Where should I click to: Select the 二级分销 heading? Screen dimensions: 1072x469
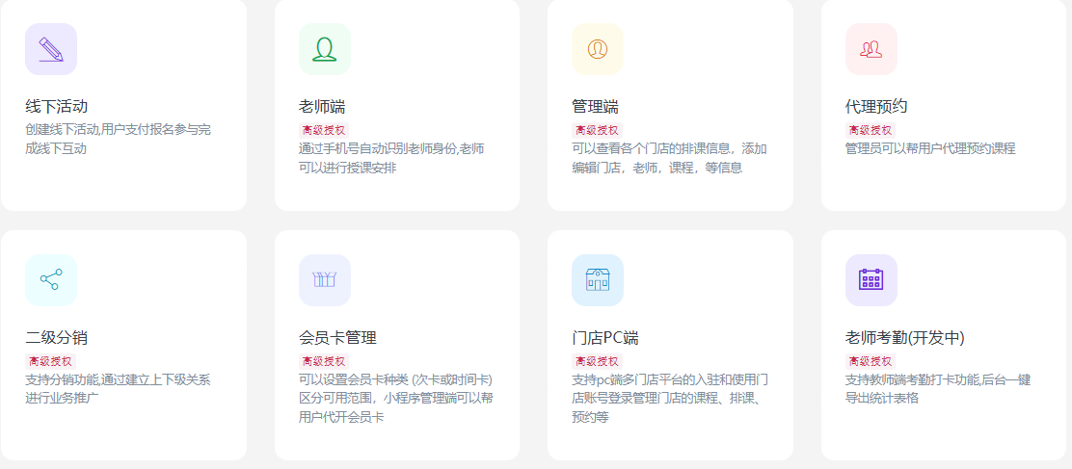[x=57, y=338]
